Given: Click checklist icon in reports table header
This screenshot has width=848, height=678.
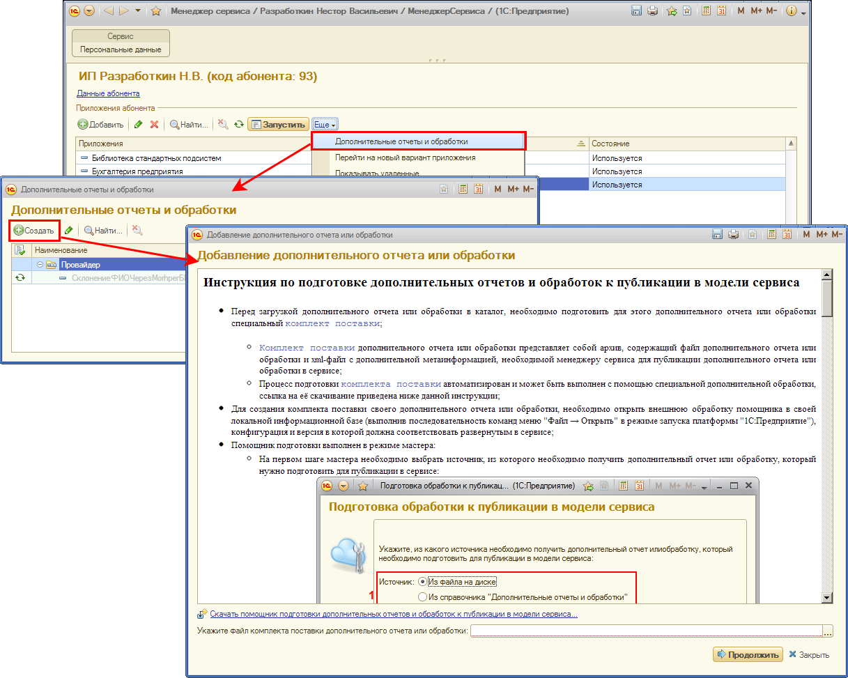Looking at the screenshot, I should point(20,250).
